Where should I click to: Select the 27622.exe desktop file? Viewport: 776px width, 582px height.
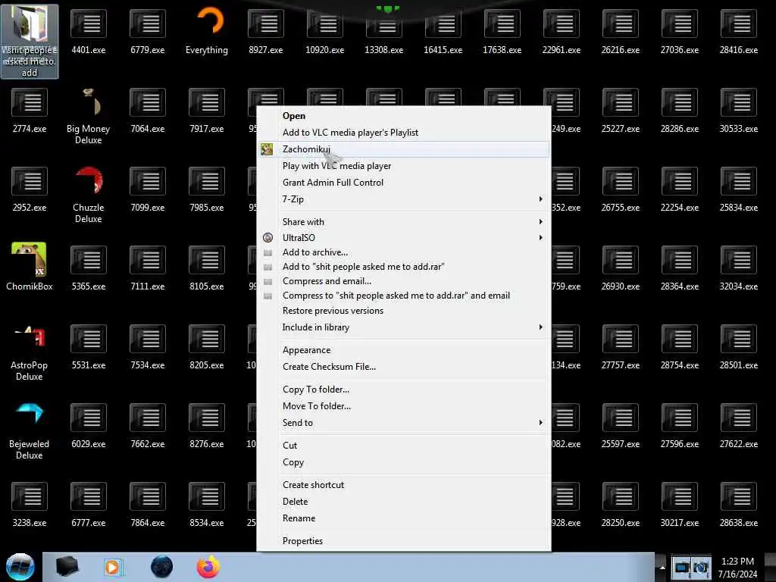coord(738,424)
